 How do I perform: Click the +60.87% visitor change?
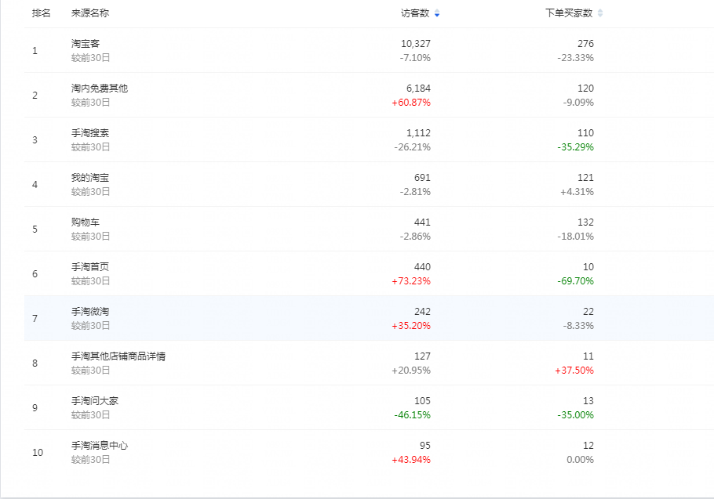(x=411, y=103)
